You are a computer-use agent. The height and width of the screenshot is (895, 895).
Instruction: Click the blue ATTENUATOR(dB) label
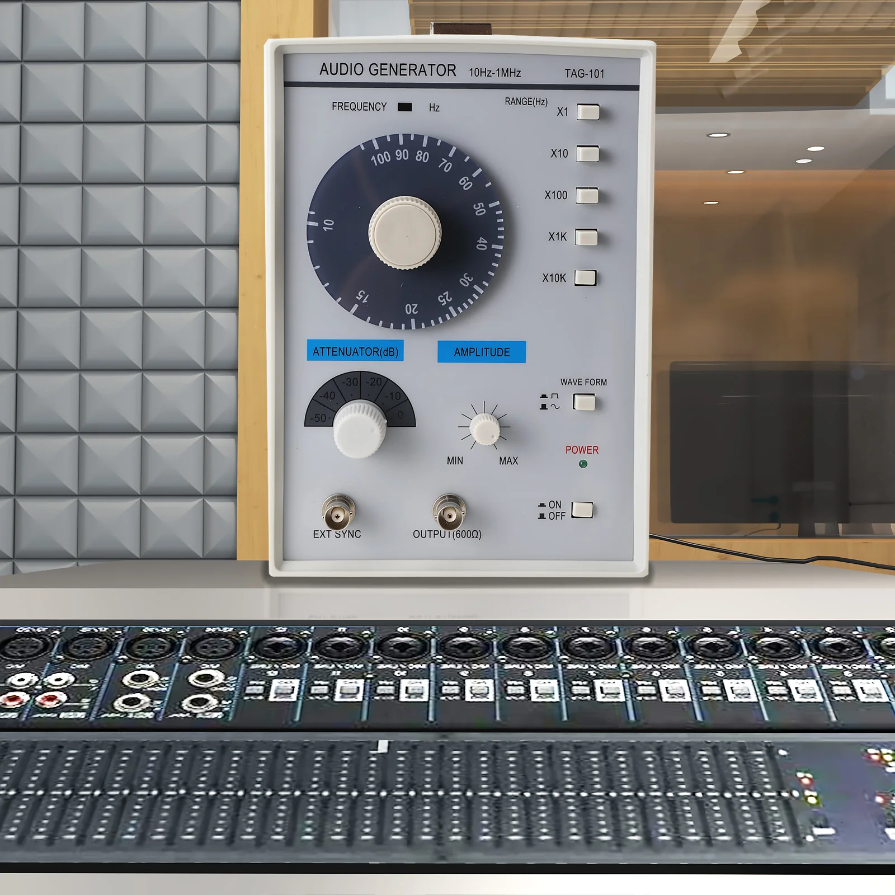[x=355, y=351]
